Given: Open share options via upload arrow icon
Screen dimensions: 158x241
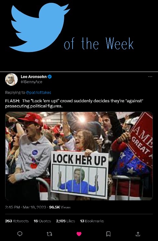Looking at the screenshot, I should [138, 234].
